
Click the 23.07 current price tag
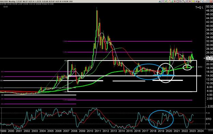[x=210, y=58]
